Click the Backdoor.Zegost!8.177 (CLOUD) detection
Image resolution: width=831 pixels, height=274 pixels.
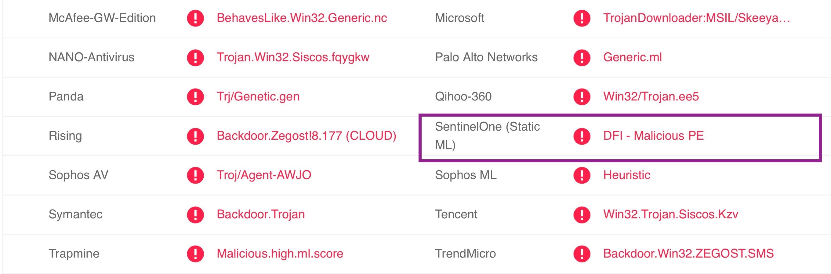pyautogui.click(x=307, y=136)
